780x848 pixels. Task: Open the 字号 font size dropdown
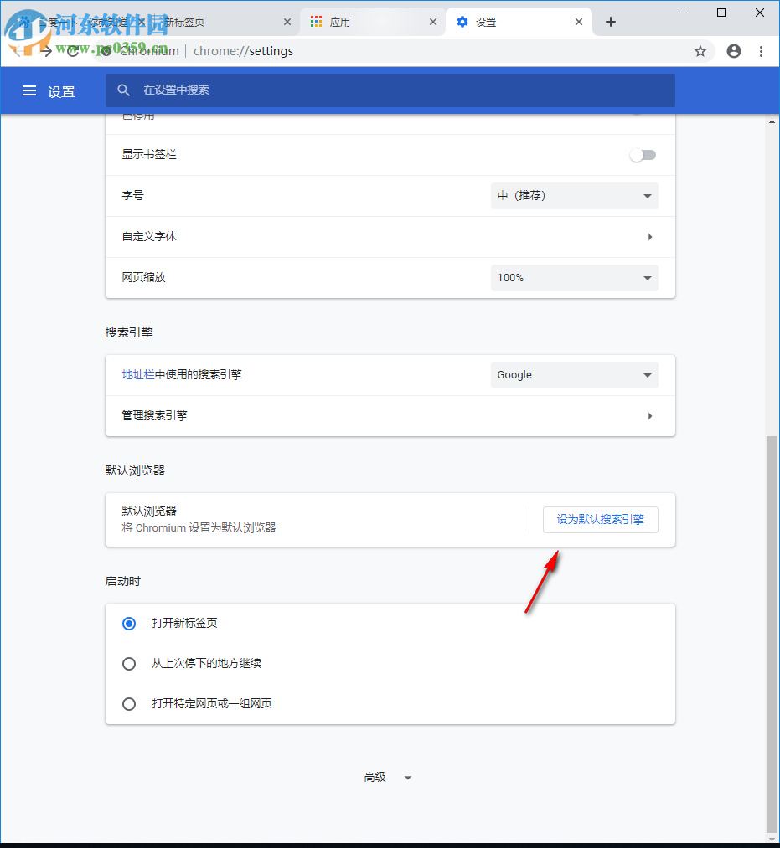click(574, 195)
